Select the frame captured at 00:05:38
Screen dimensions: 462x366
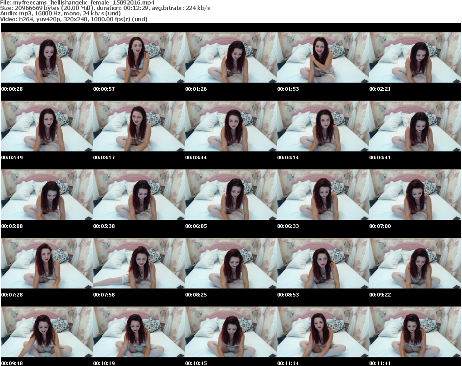click(x=139, y=195)
